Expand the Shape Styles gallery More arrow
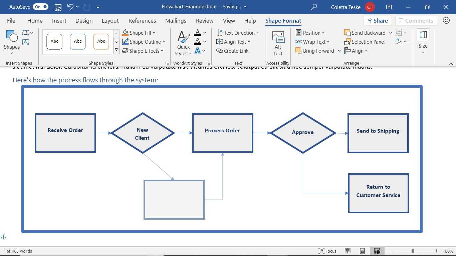This screenshot has width=456, height=256. pyautogui.click(x=116, y=50)
